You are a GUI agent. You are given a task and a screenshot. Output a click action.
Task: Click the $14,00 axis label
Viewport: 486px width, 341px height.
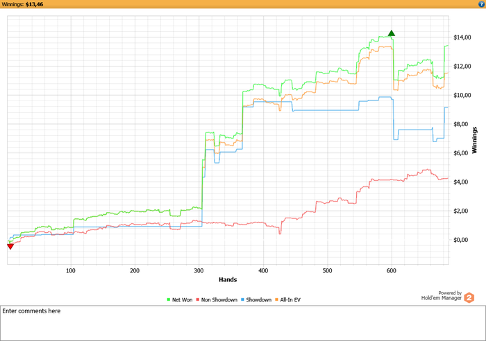click(x=462, y=37)
